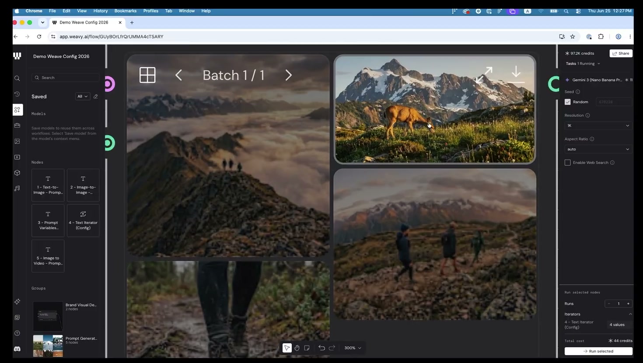Reload the page in Chrome
The height and width of the screenshot is (363, 643).
(39, 37)
